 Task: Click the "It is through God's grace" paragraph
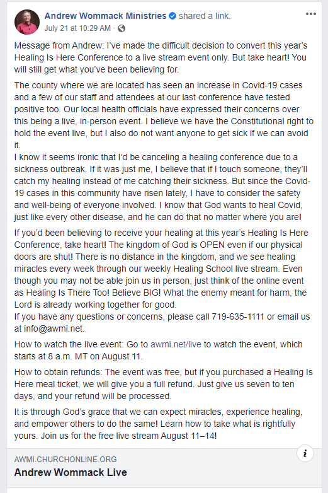[x=159, y=424]
